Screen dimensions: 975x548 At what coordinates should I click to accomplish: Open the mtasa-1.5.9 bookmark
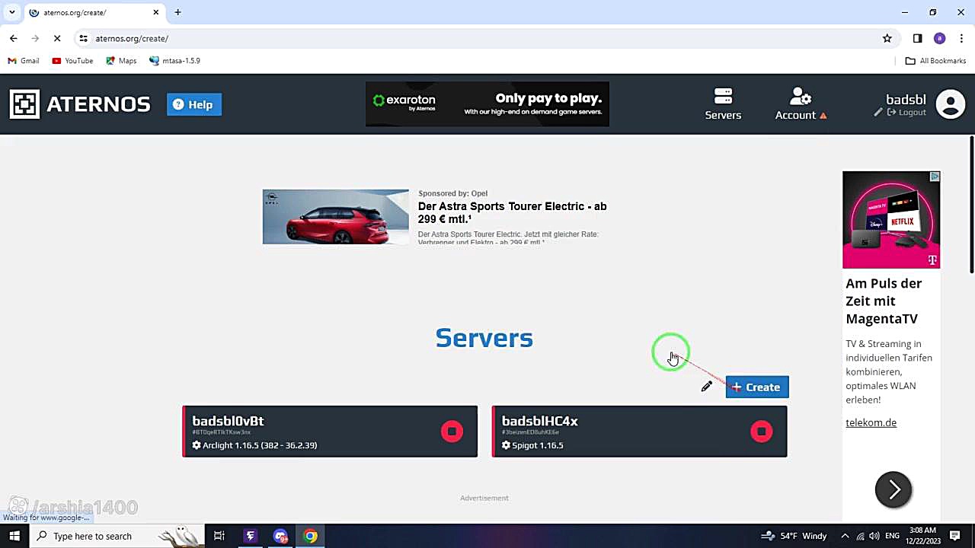(175, 61)
